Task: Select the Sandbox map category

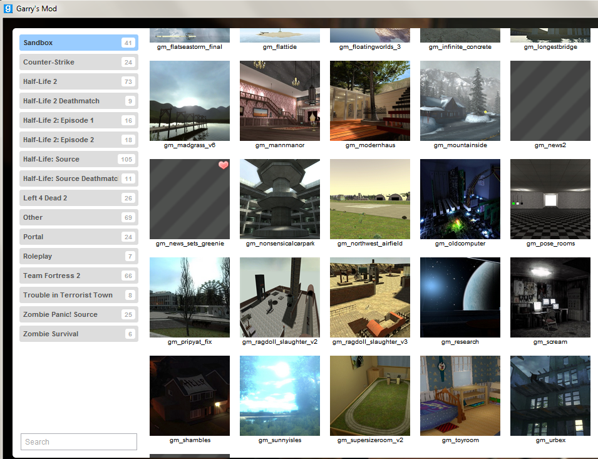Action: coord(78,43)
